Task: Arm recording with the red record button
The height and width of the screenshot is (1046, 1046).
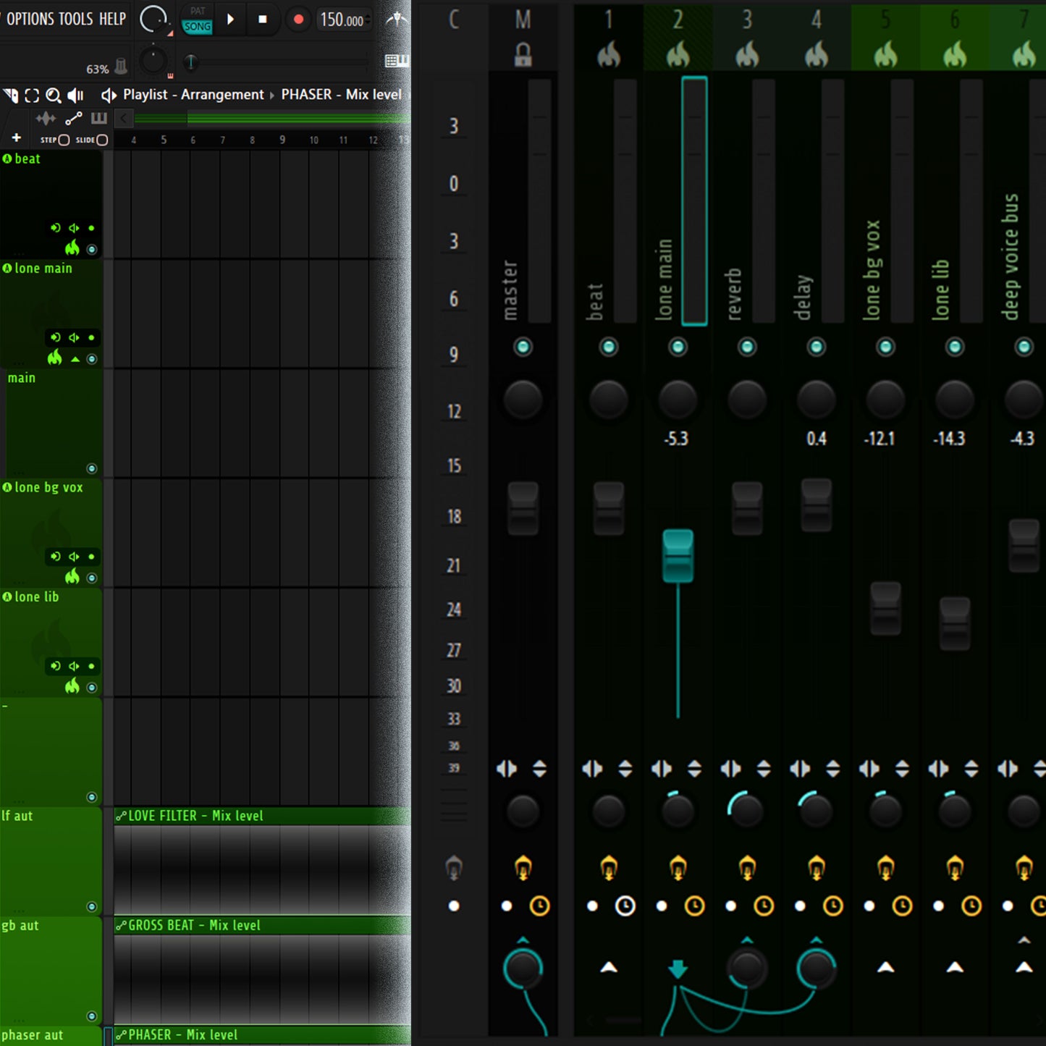Action: pyautogui.click(x=298, y=20)
